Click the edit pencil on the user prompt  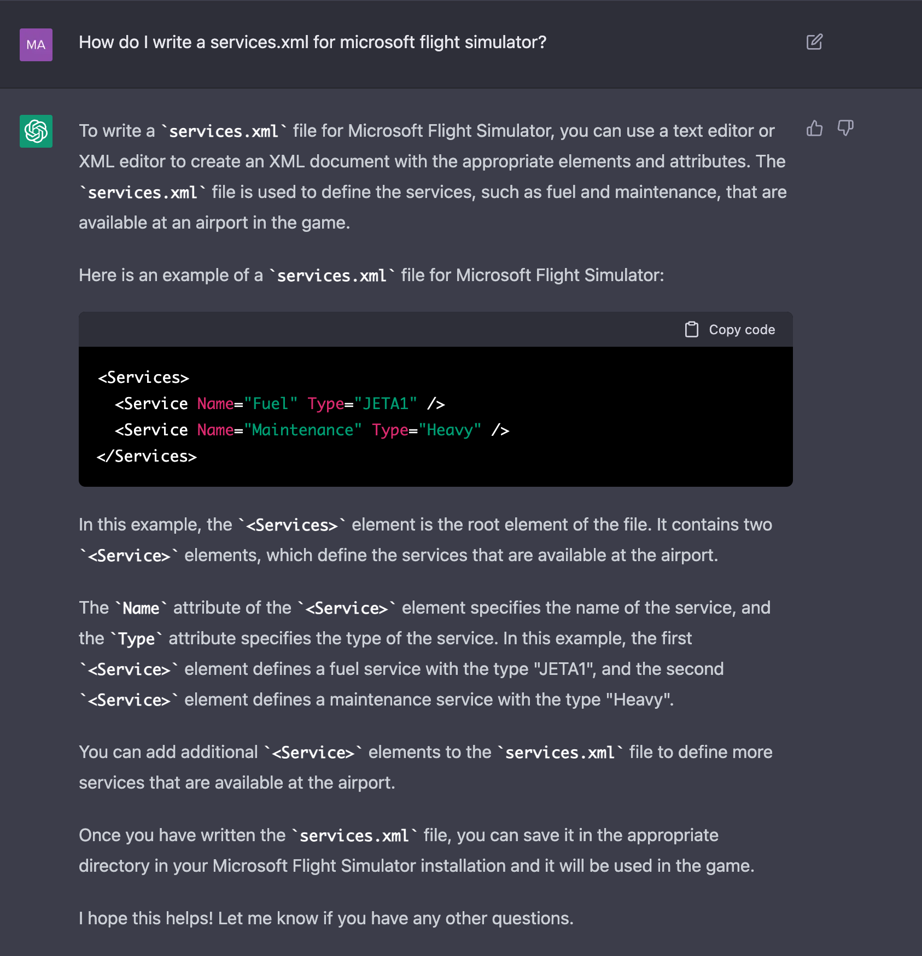click(815, 42)
